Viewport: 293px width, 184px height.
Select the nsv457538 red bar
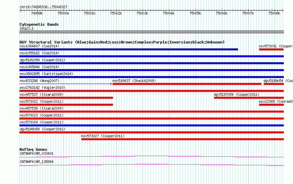click(x=151, y=112)
